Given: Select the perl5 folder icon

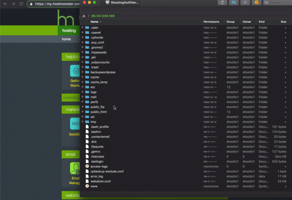Looking at the screenshot, I should [x=87, y=102].
